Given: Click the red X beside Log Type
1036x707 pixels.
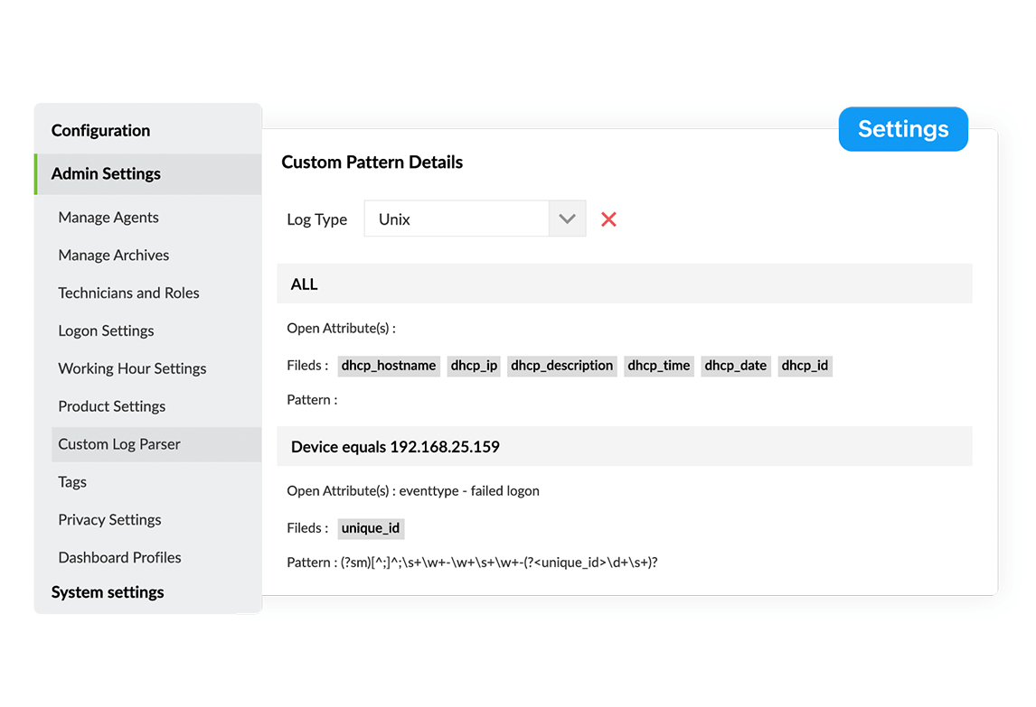Looking at the screenshot, I should (x=608, y=219).
